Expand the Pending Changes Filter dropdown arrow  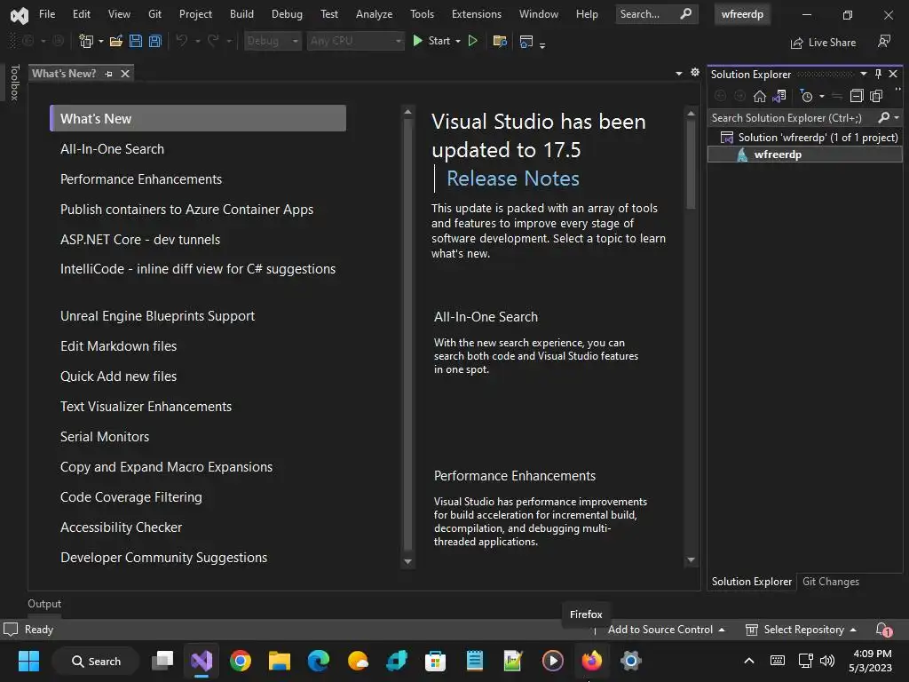tap(821, 96)
